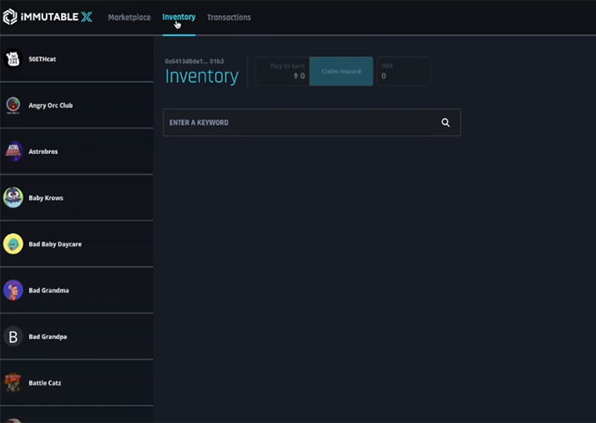Click the magnifying glass search icon

[x=445, y=123]
